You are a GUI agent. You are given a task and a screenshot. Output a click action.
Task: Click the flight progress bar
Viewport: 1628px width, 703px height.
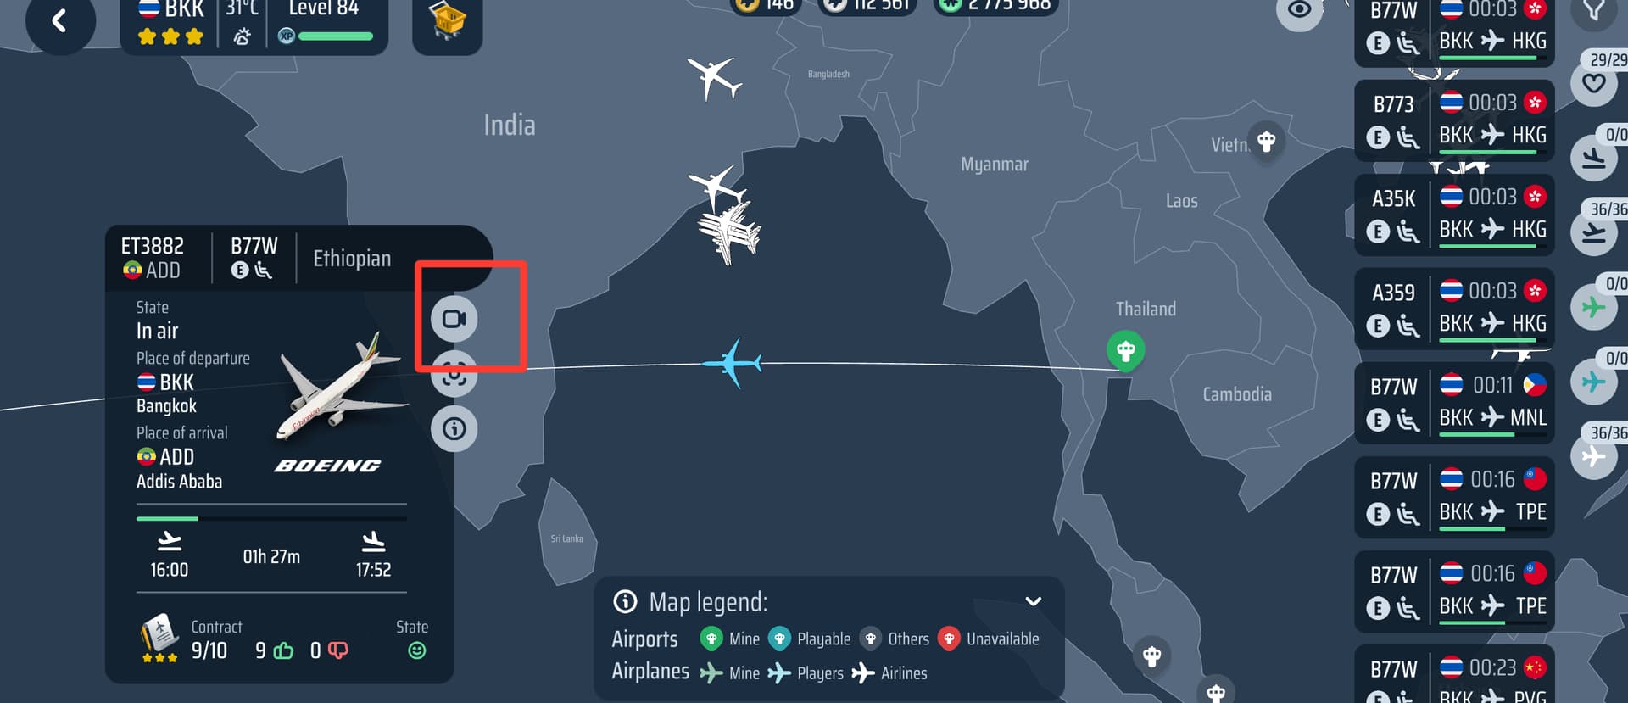[x=271, y=518]
